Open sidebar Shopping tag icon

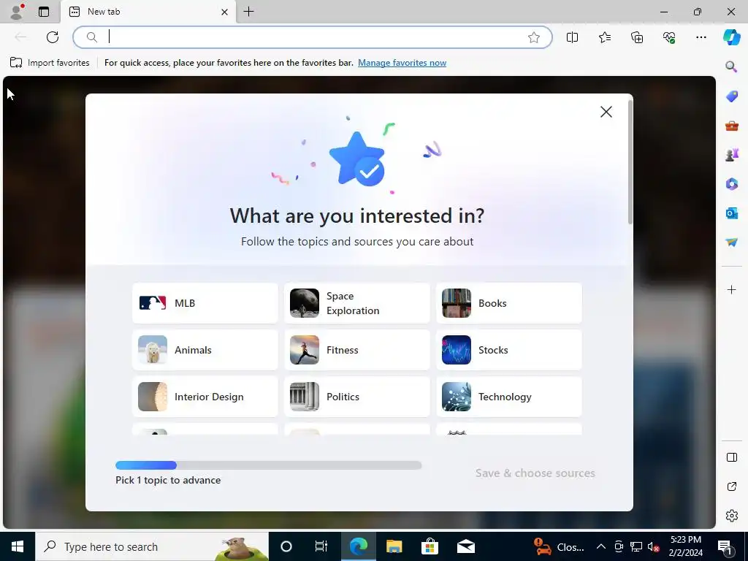pos(732,96)
